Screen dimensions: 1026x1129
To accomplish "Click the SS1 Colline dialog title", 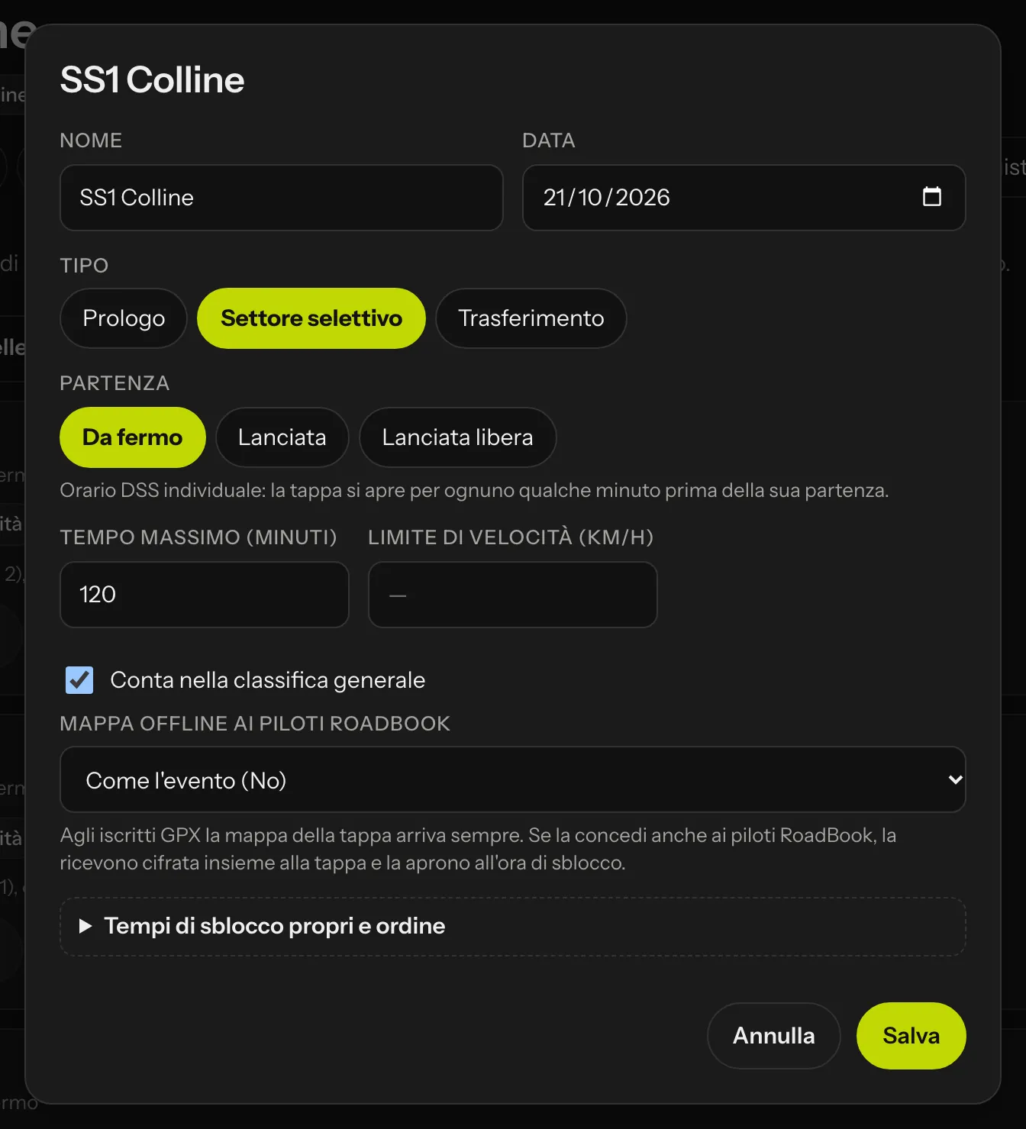I will pos(153,80).
